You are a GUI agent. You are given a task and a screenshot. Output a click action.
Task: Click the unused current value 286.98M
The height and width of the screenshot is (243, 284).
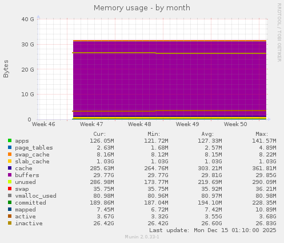click(102, 182)
